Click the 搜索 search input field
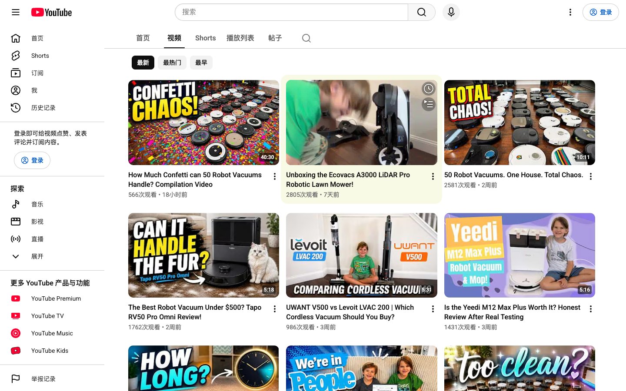The image size is (626, 391). (x=291, y=12)
